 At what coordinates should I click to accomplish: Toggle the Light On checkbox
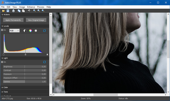(x=2, y=62)
